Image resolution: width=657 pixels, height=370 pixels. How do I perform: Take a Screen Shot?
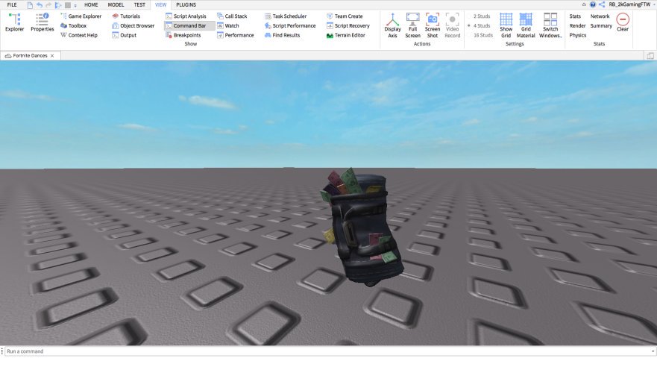coord(433,25)
